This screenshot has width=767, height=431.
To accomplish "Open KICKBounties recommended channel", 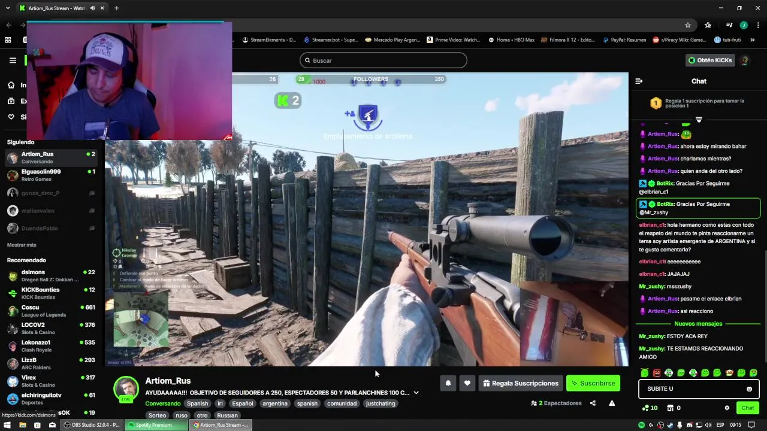I will pos(51,293).
